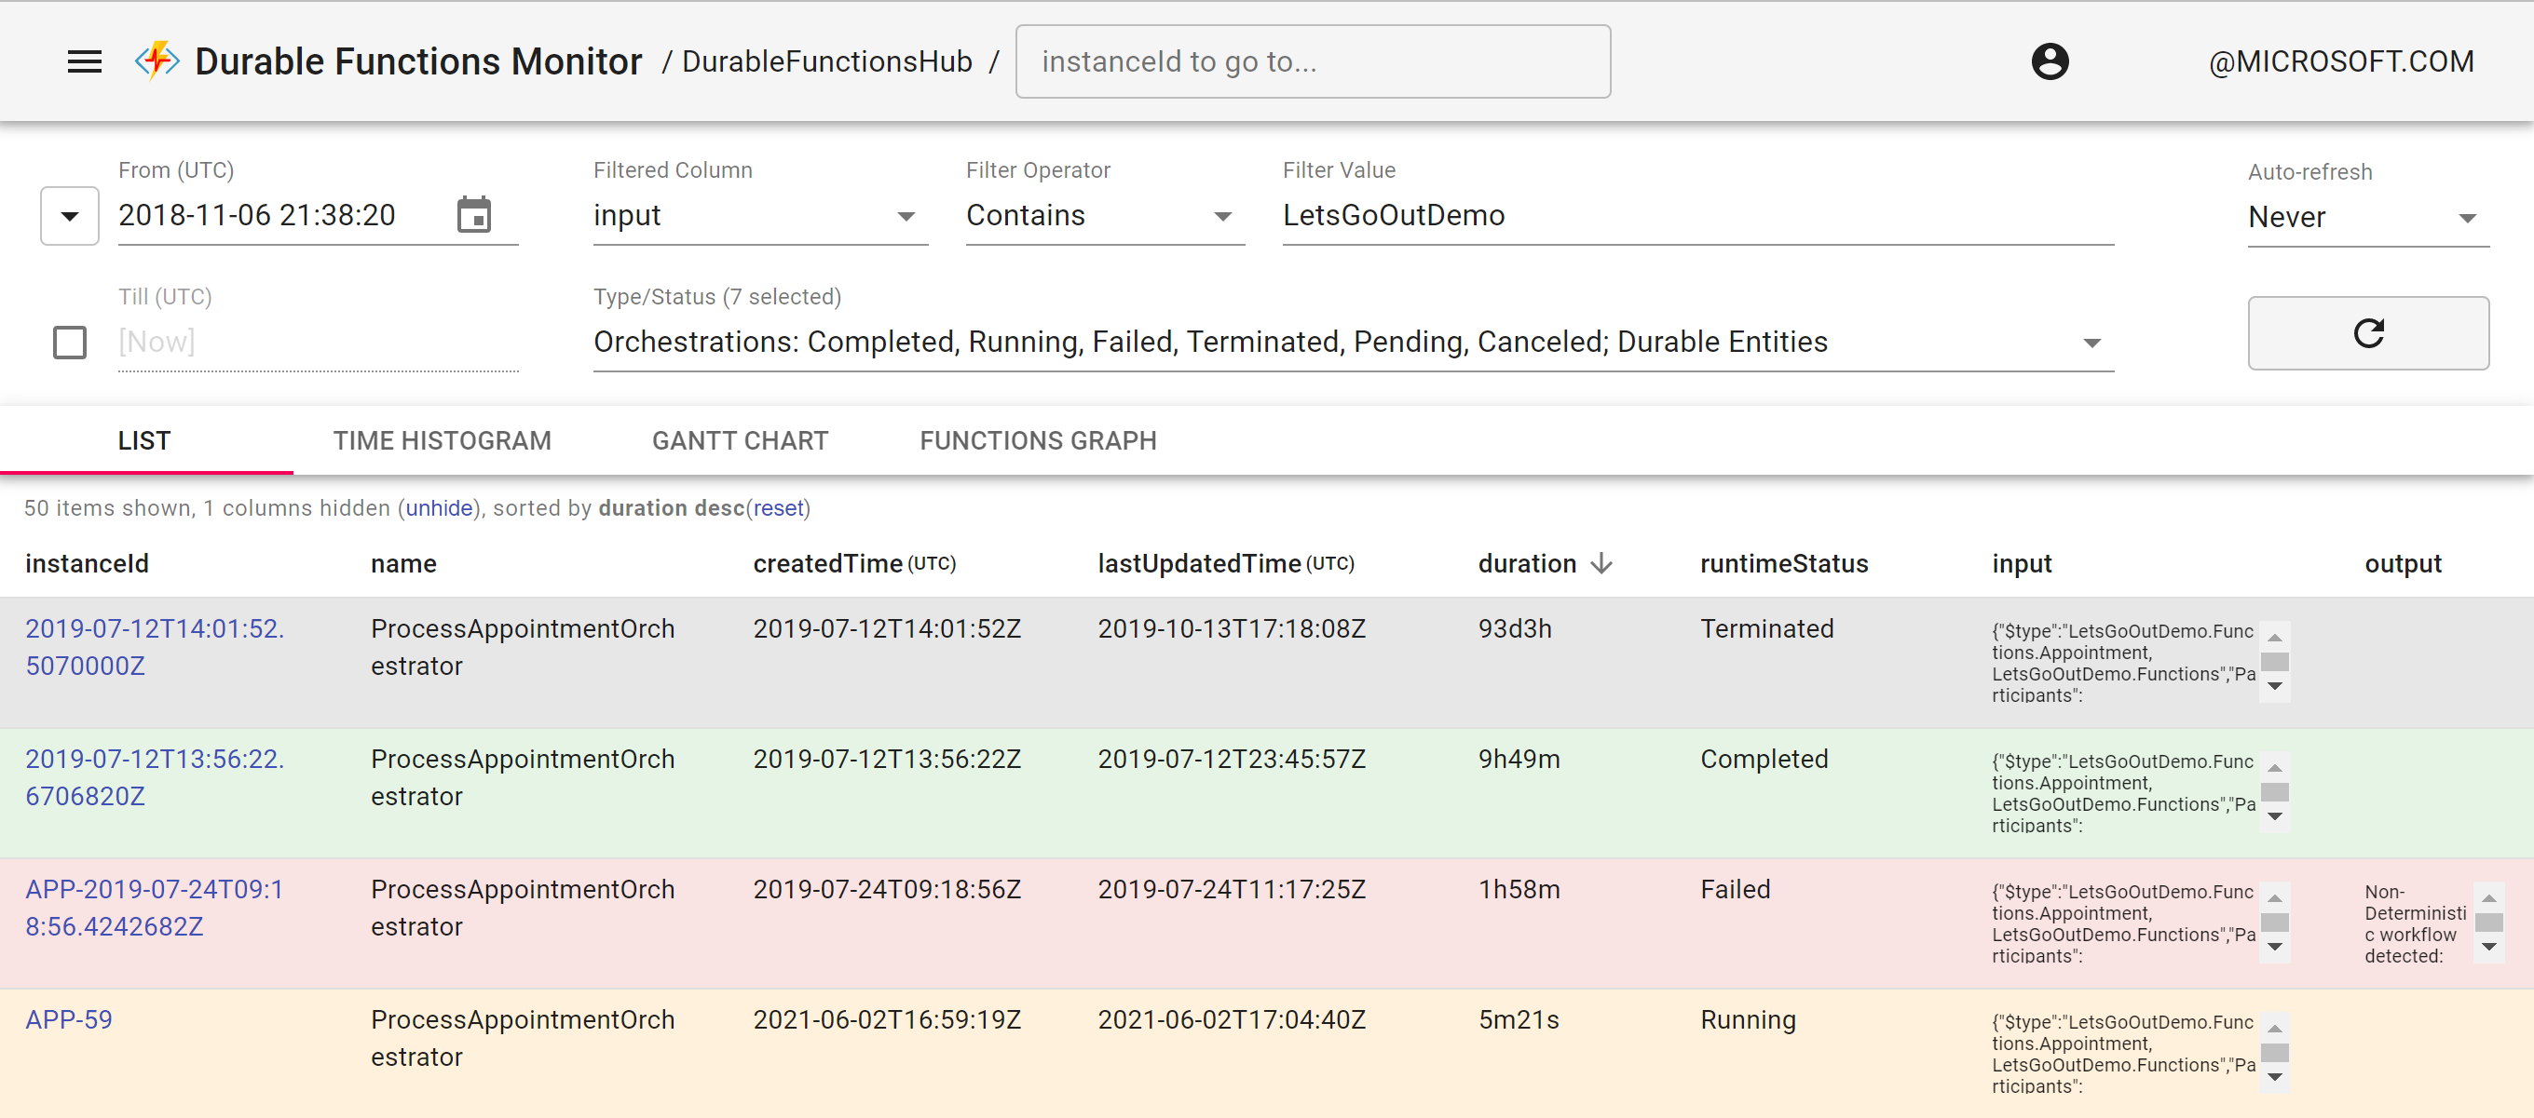Click the unhide columns link

coord(439,508)
